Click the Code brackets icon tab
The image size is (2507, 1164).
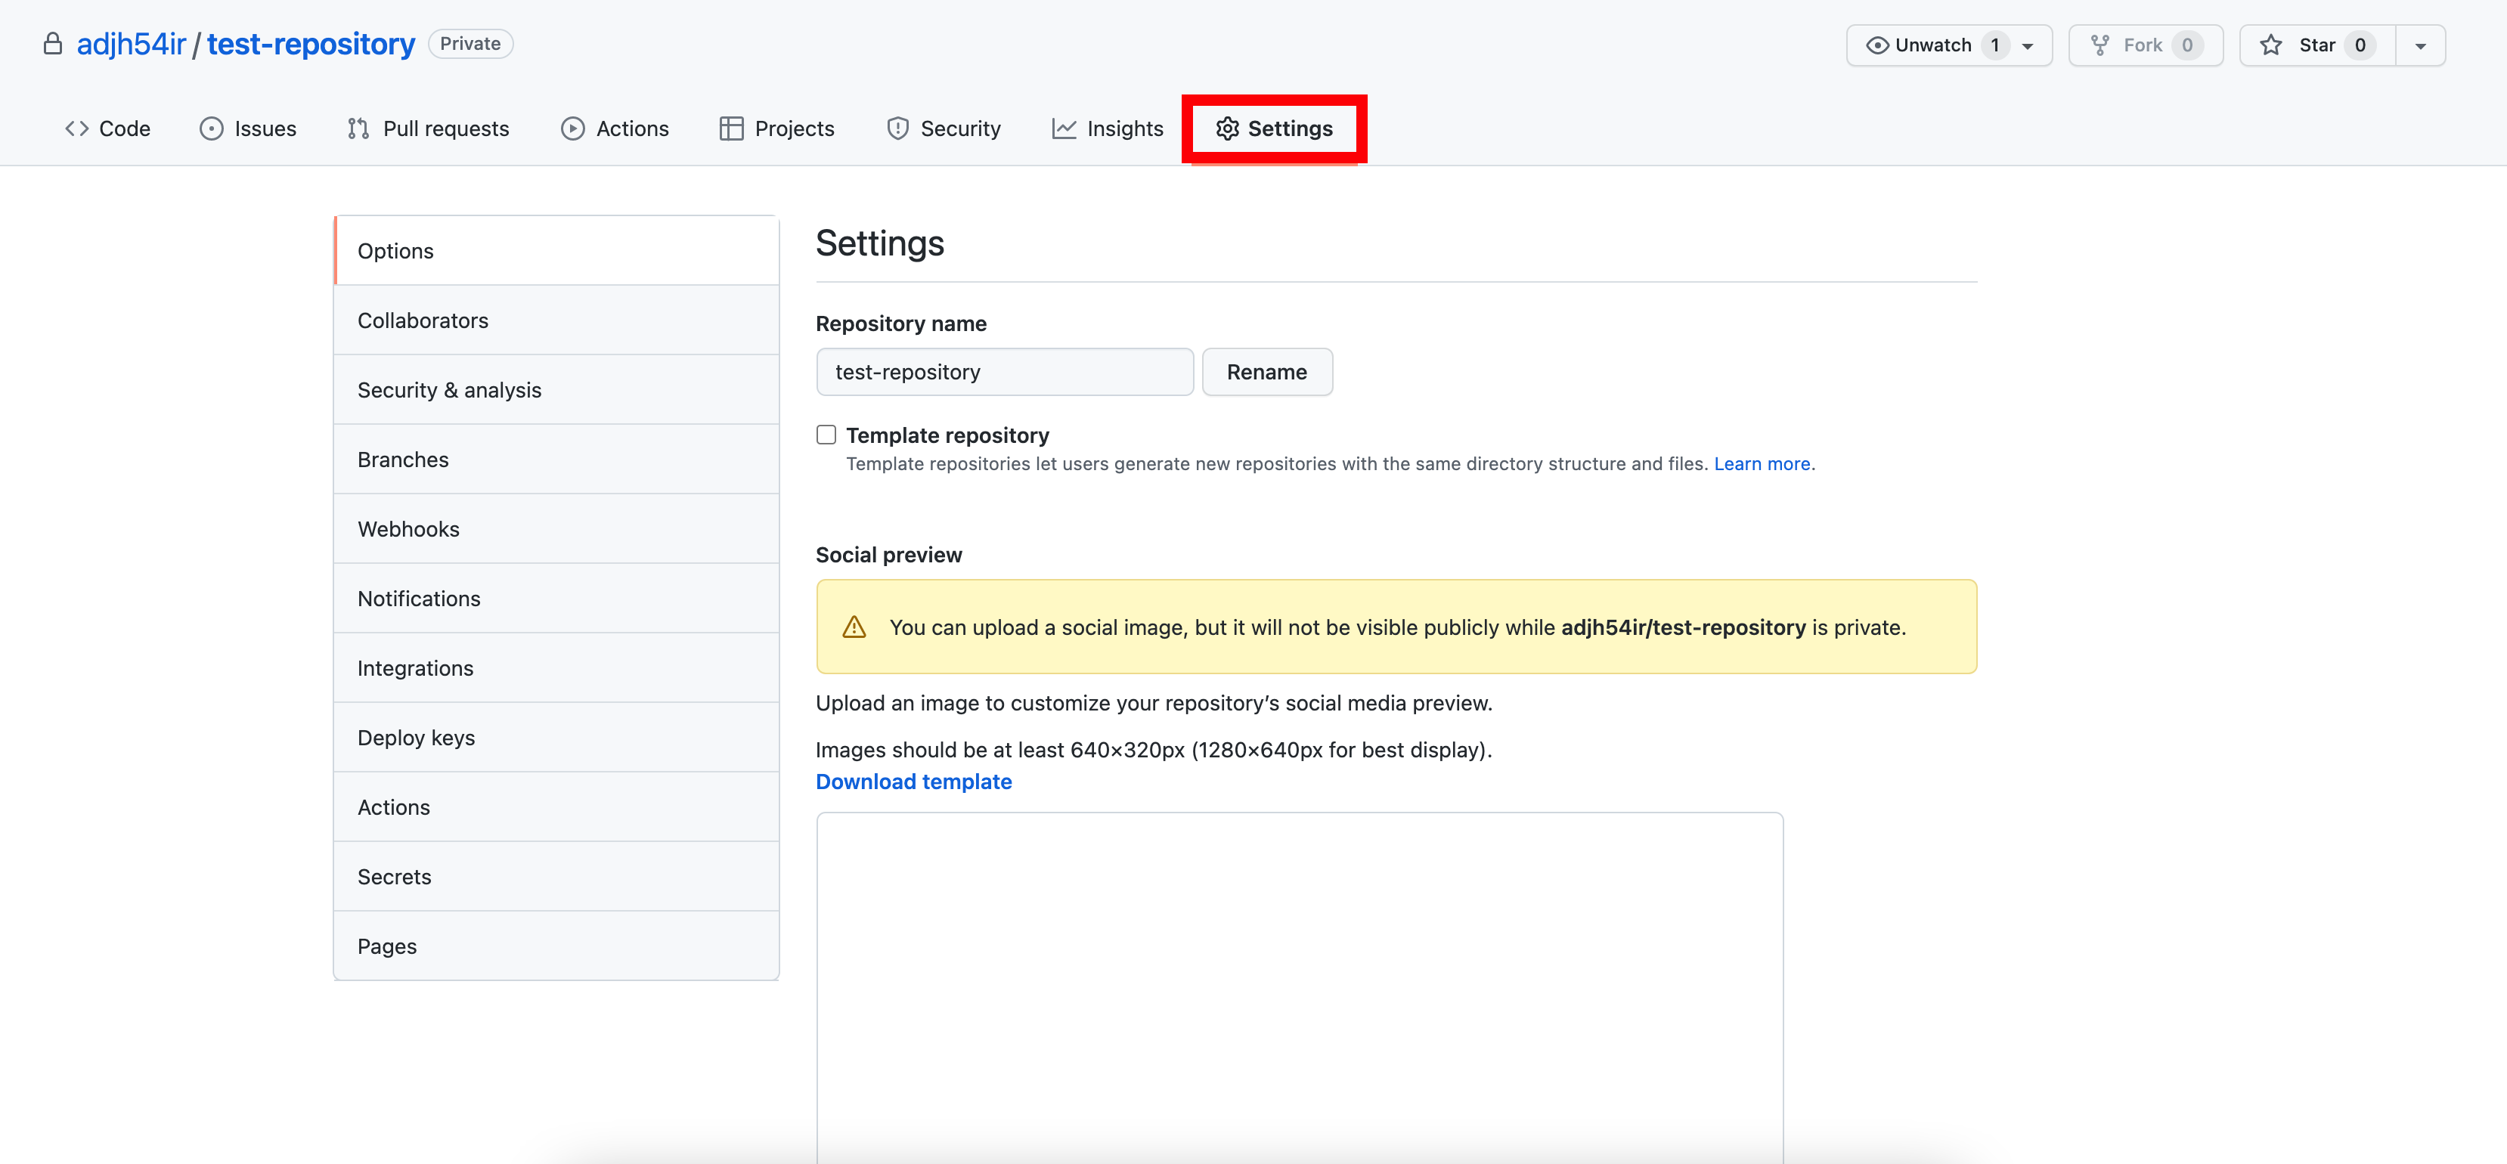[x=77, y=128]
